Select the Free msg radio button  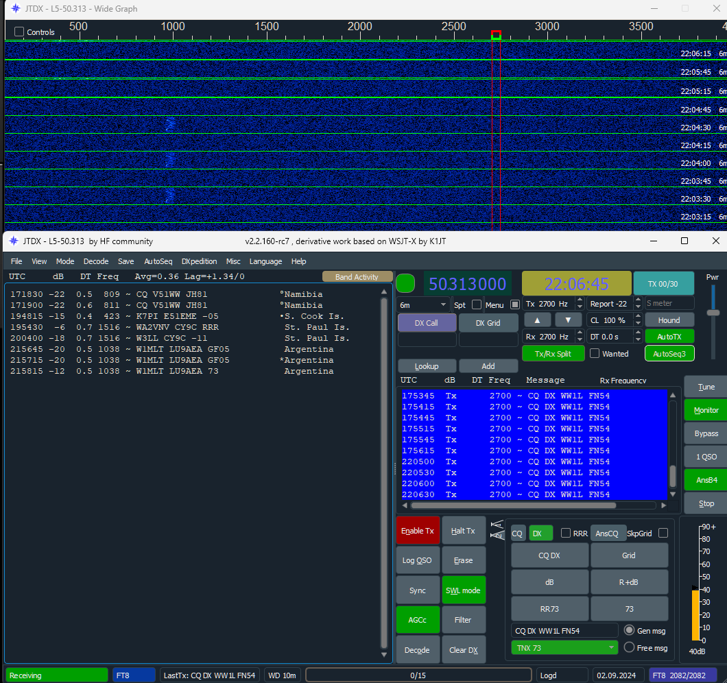(x=629, y=647)
